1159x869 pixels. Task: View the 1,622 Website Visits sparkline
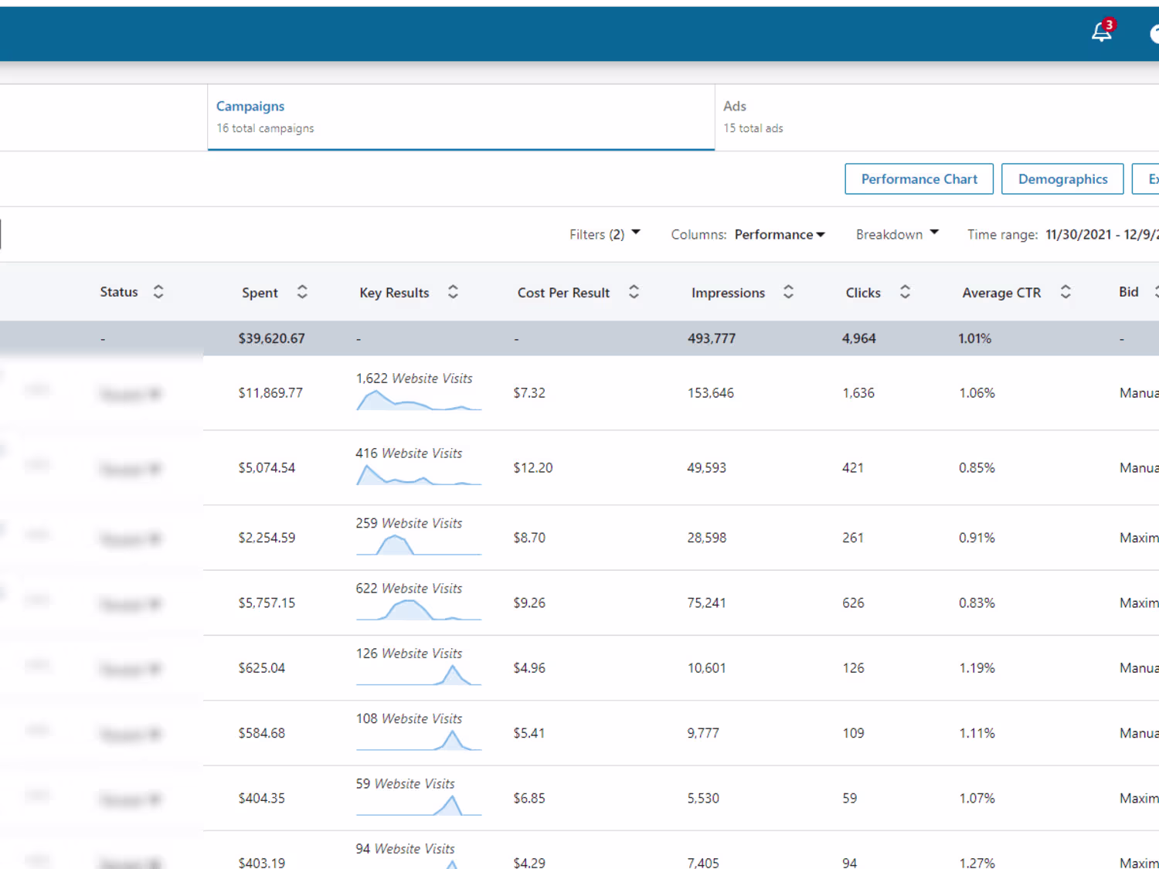coord(419,400)
